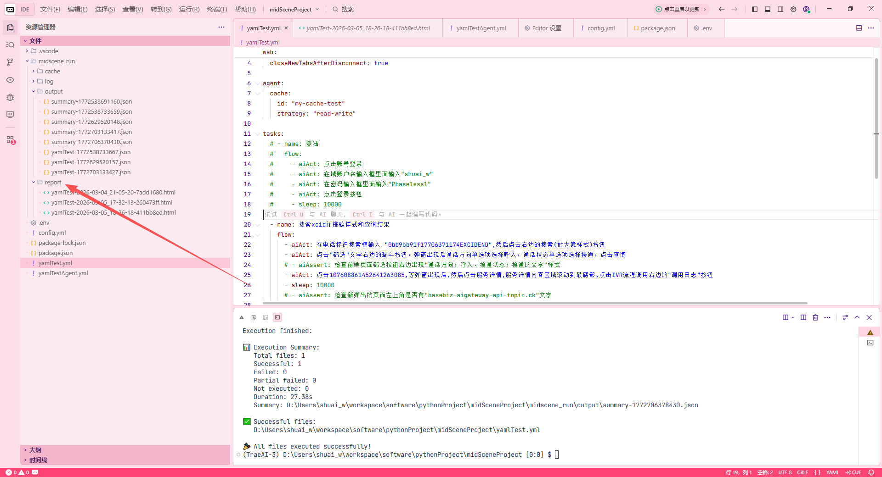This screenshot has height=477, width=882.
Task: Expand the 大纲 outline section
Action: pos(35,450)
